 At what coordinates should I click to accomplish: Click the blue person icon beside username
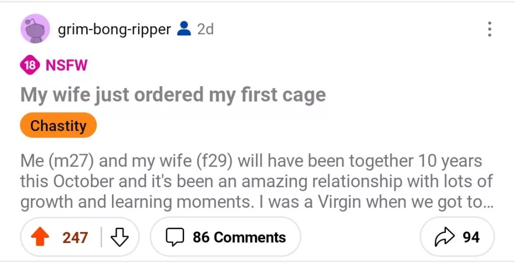coord(184,29)
